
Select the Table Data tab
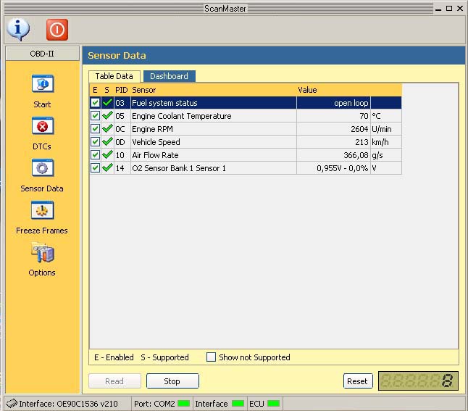[x=114, y=76]
